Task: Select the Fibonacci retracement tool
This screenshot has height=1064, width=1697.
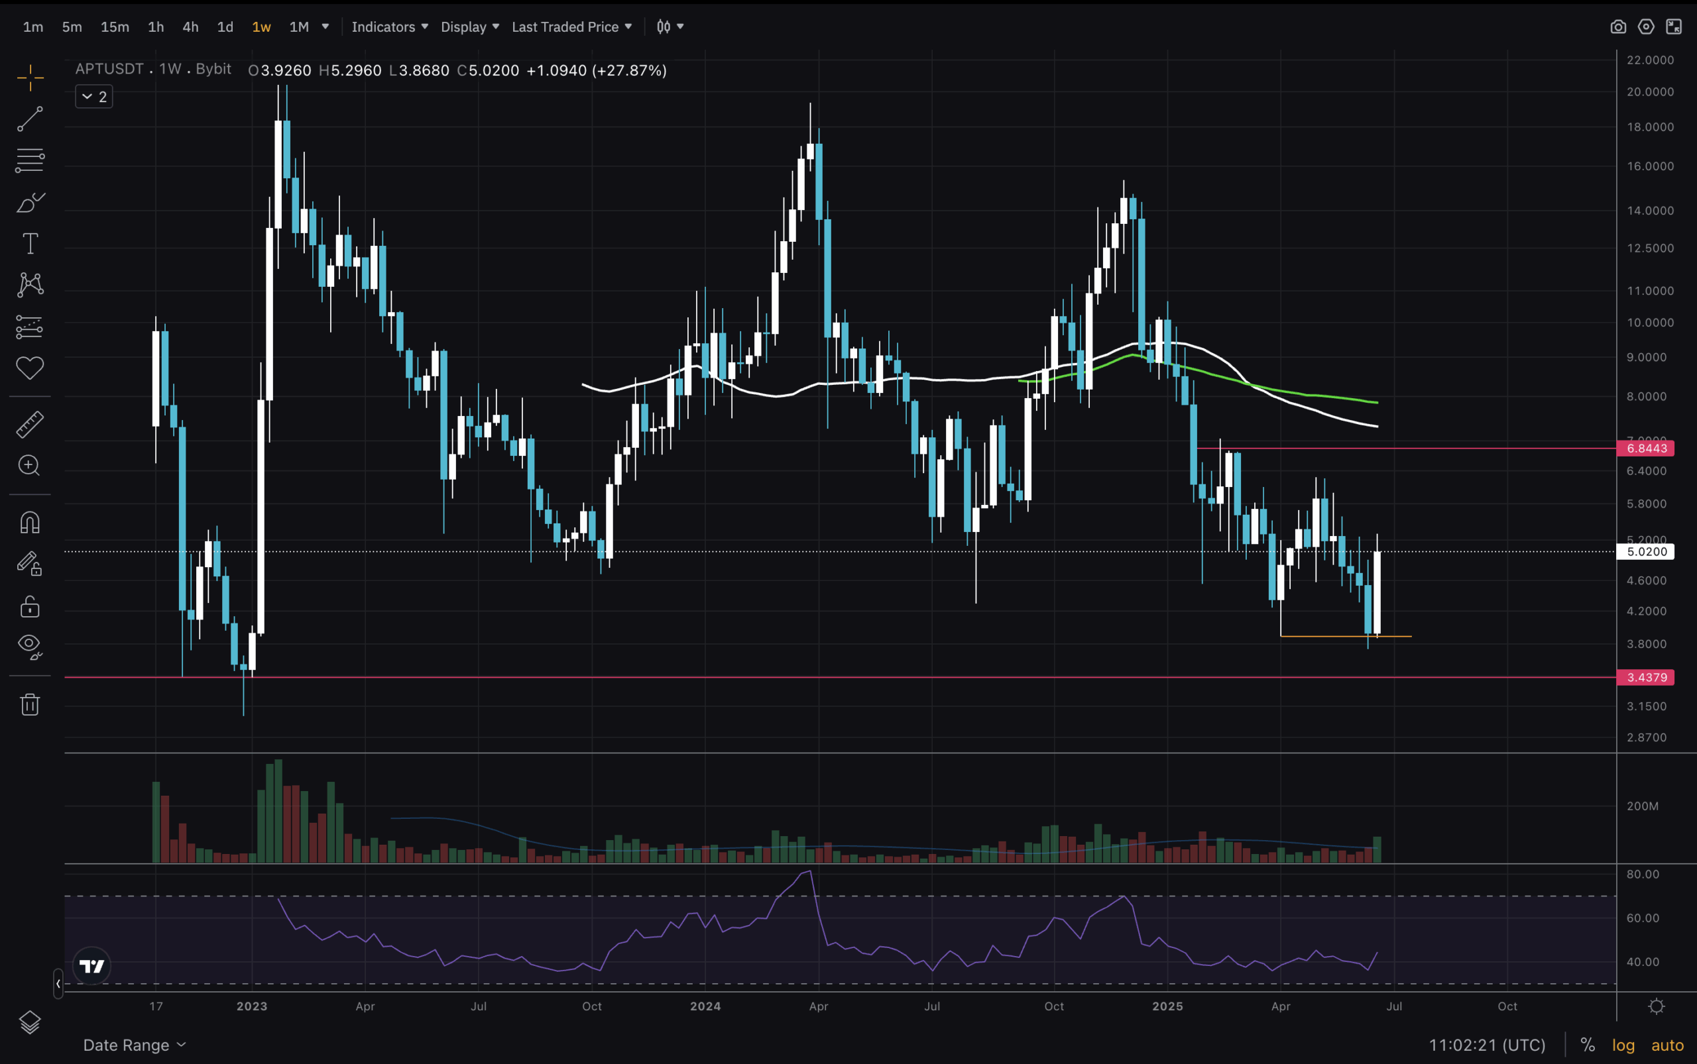Action: [30, 160]
